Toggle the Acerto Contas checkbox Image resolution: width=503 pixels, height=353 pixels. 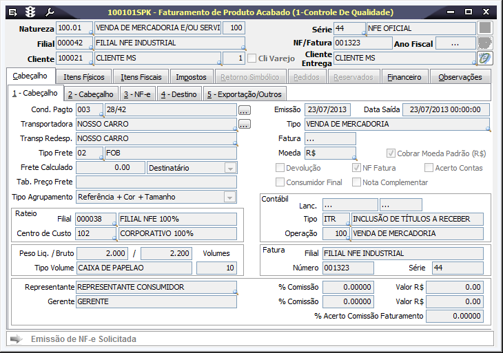429,168
